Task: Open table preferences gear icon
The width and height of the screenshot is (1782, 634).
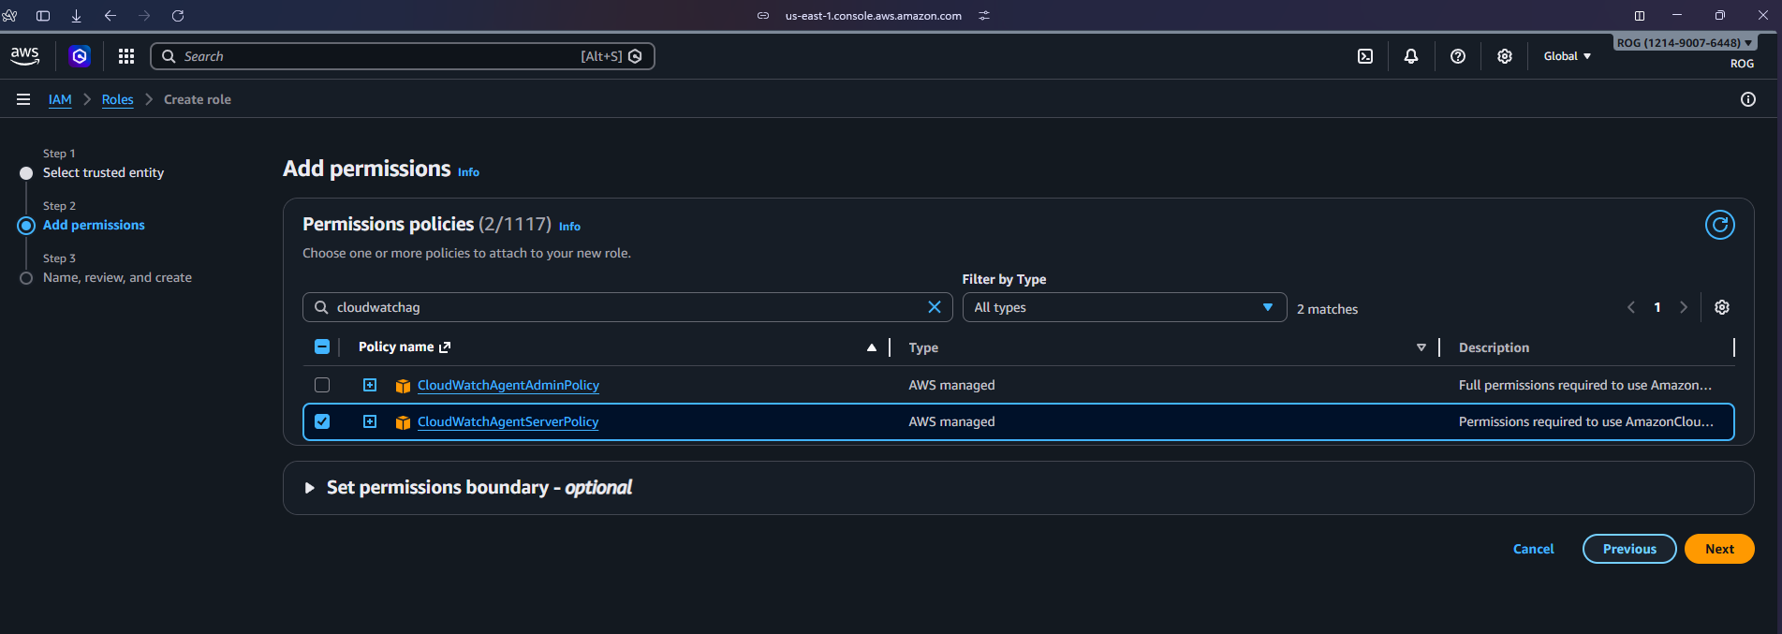Action: 1721,307
